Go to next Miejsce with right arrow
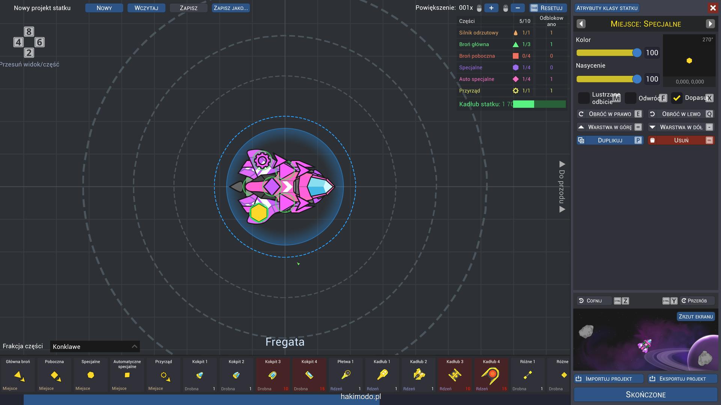This screenshot has width=721, height=405. (x=710, y=24)
